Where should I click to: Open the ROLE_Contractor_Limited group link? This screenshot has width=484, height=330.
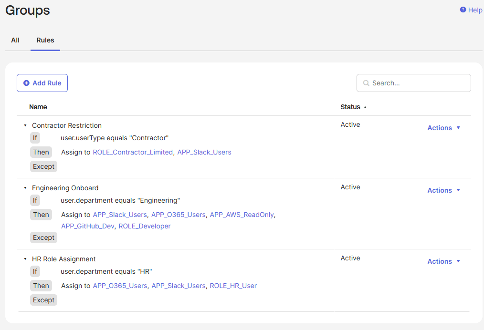tap(133, 152)
